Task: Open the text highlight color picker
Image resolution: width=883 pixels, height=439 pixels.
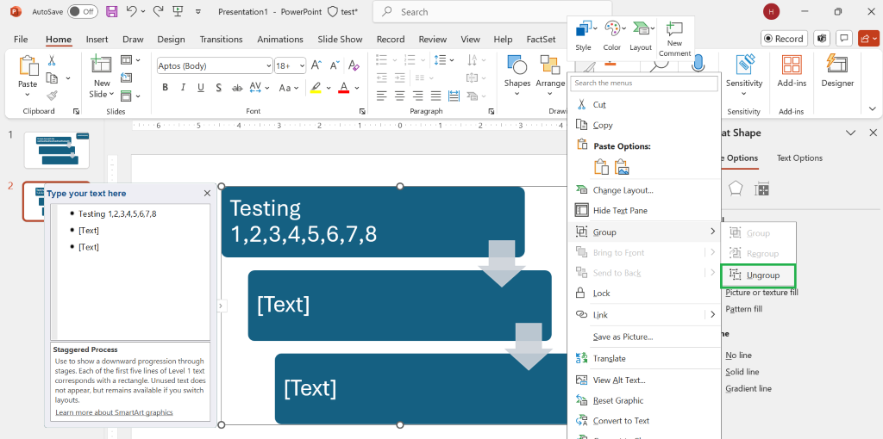Action: click(x=327, y=88)
